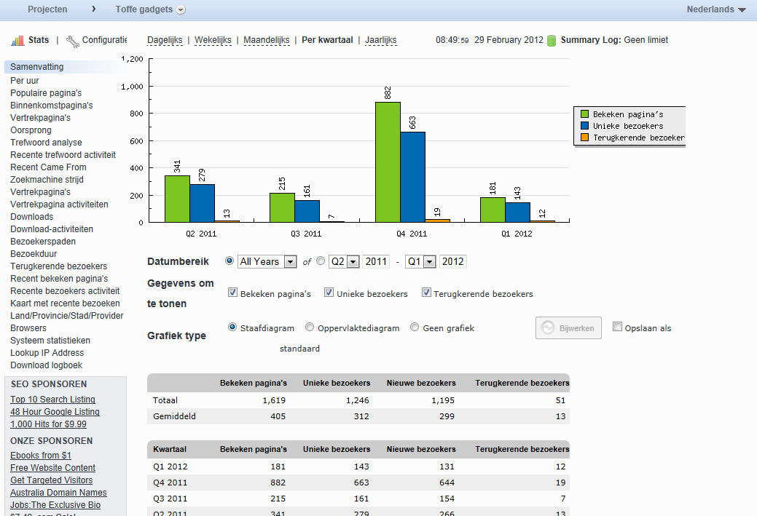Click the start year 2011 field
The width and height of the screenshot is (757, 516).
[x=376, y=261]
